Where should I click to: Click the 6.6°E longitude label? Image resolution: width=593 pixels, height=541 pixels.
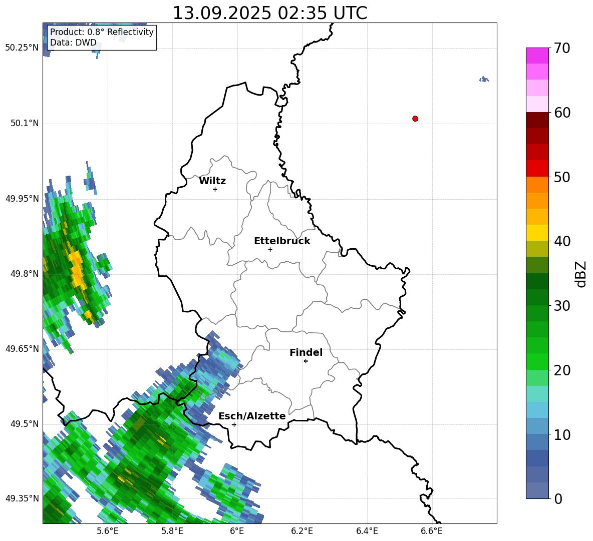pos(432,531)
